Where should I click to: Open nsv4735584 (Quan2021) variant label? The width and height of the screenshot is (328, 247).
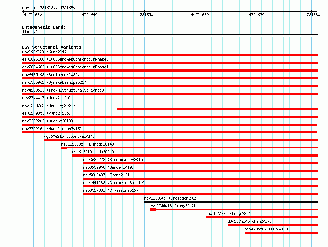coord(268,229)
